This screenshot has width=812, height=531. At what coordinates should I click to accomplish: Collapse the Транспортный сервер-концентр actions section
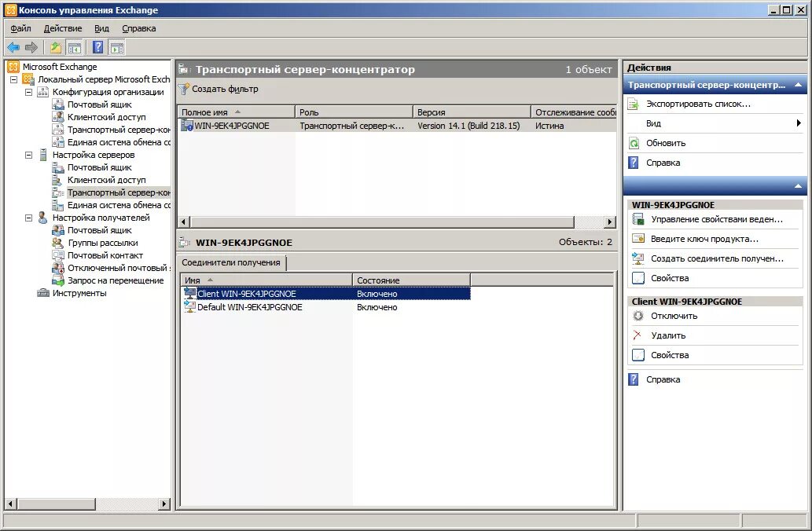point(798,85)
